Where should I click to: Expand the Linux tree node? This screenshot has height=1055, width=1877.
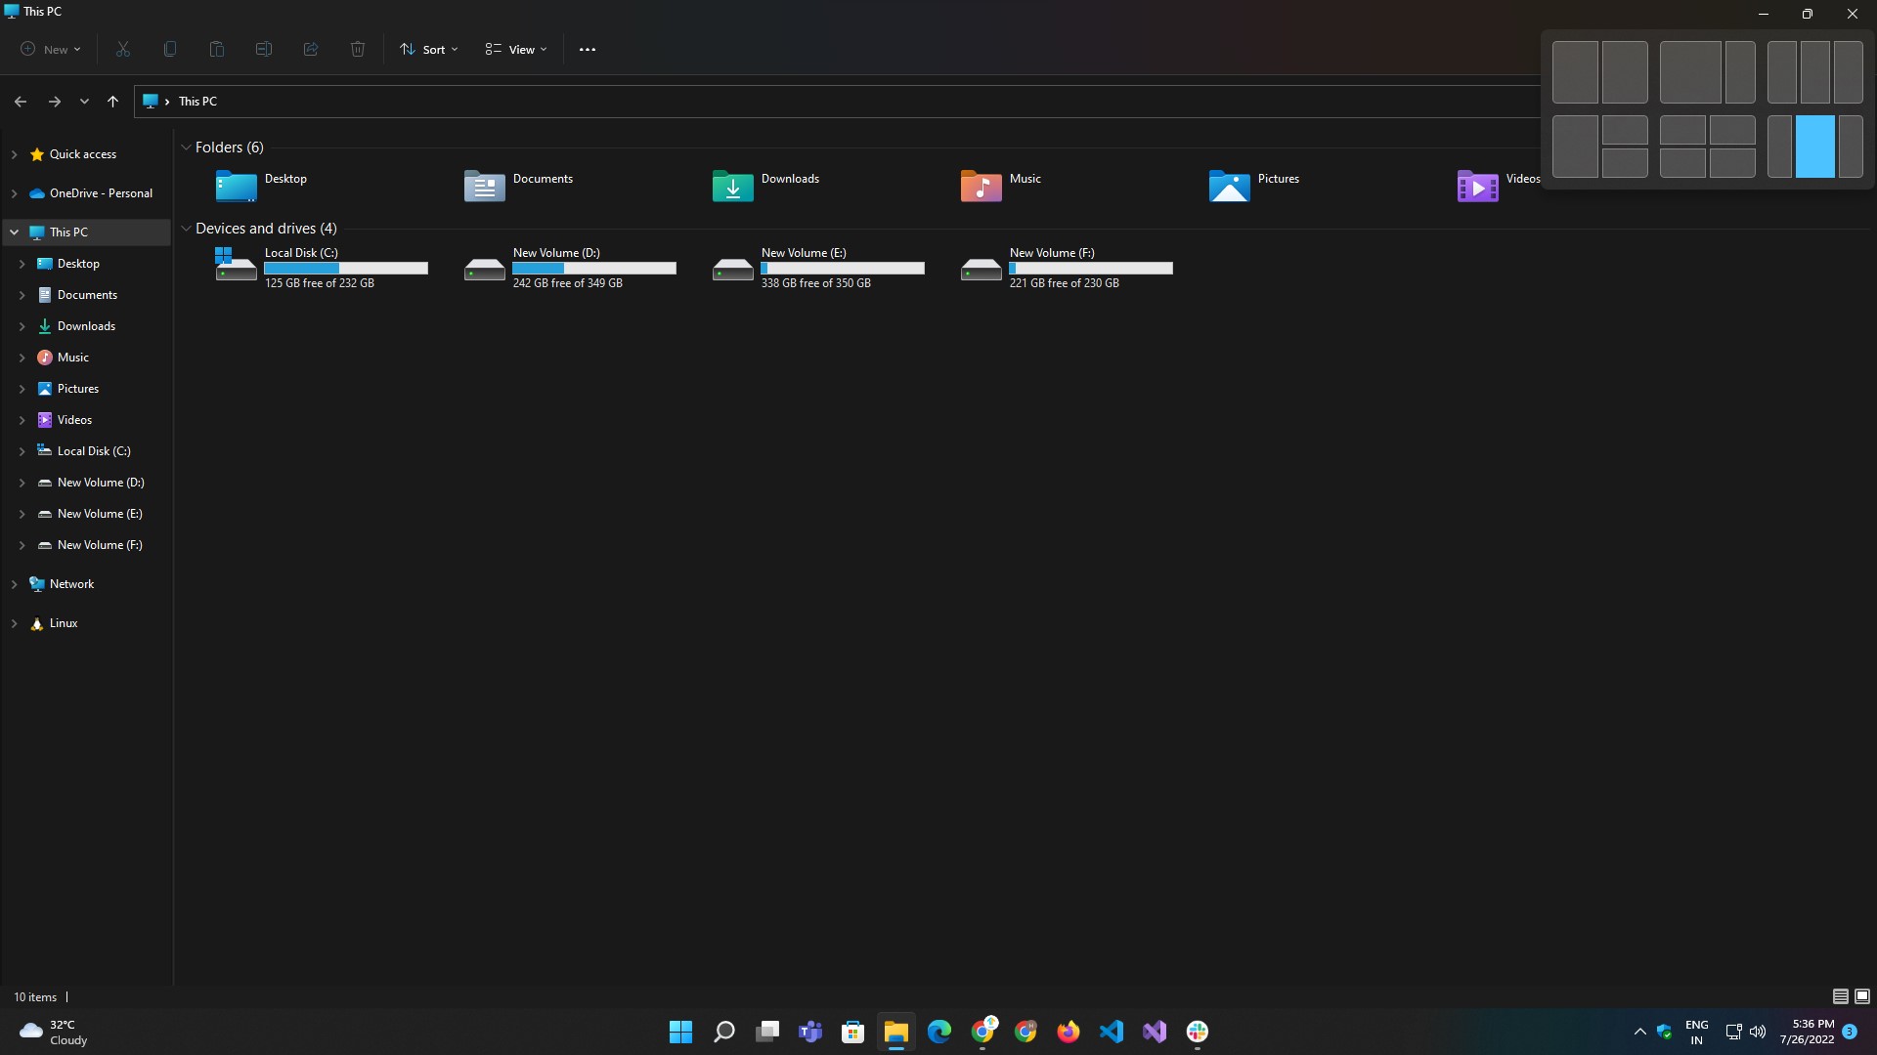point(14,623)
